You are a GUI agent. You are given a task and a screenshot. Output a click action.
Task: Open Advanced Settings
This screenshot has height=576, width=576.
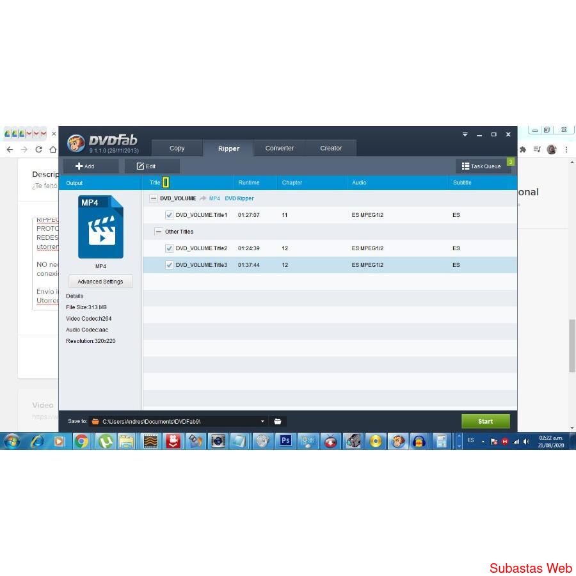100,282
